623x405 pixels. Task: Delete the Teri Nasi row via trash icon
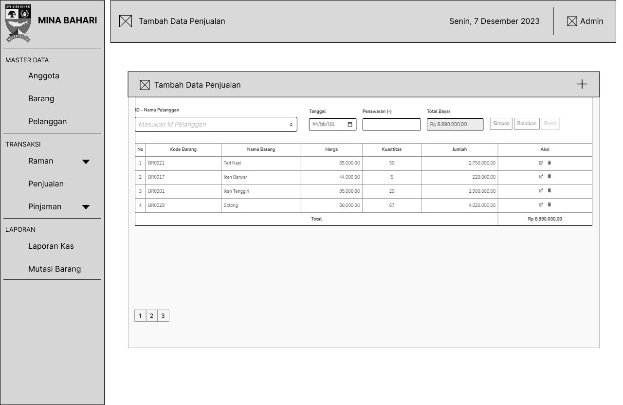[550, 163]
